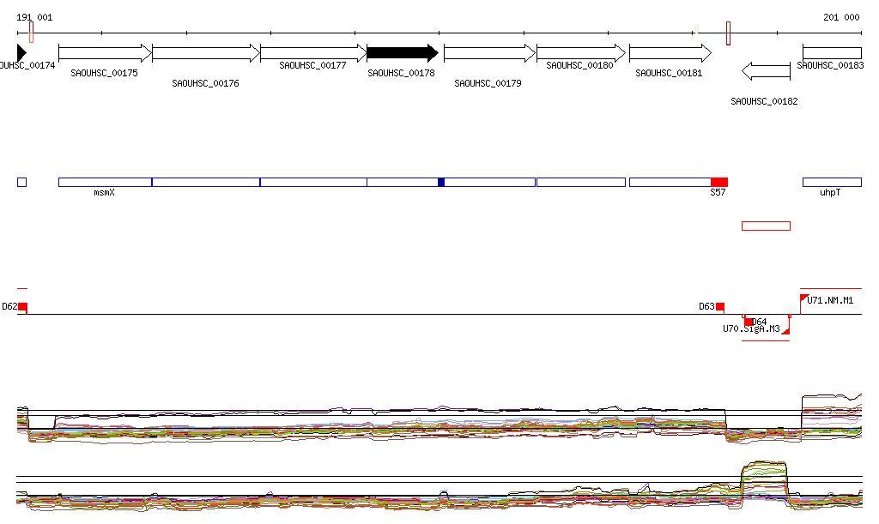
Task: Click the raised expression peak in lower profile
Action: [764, 481]
